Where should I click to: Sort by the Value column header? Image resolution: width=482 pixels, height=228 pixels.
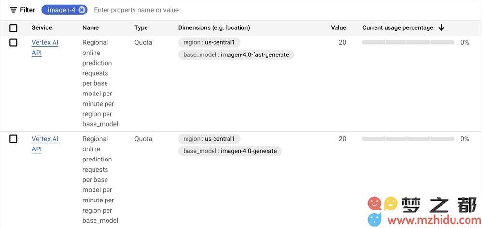[338, 27]
